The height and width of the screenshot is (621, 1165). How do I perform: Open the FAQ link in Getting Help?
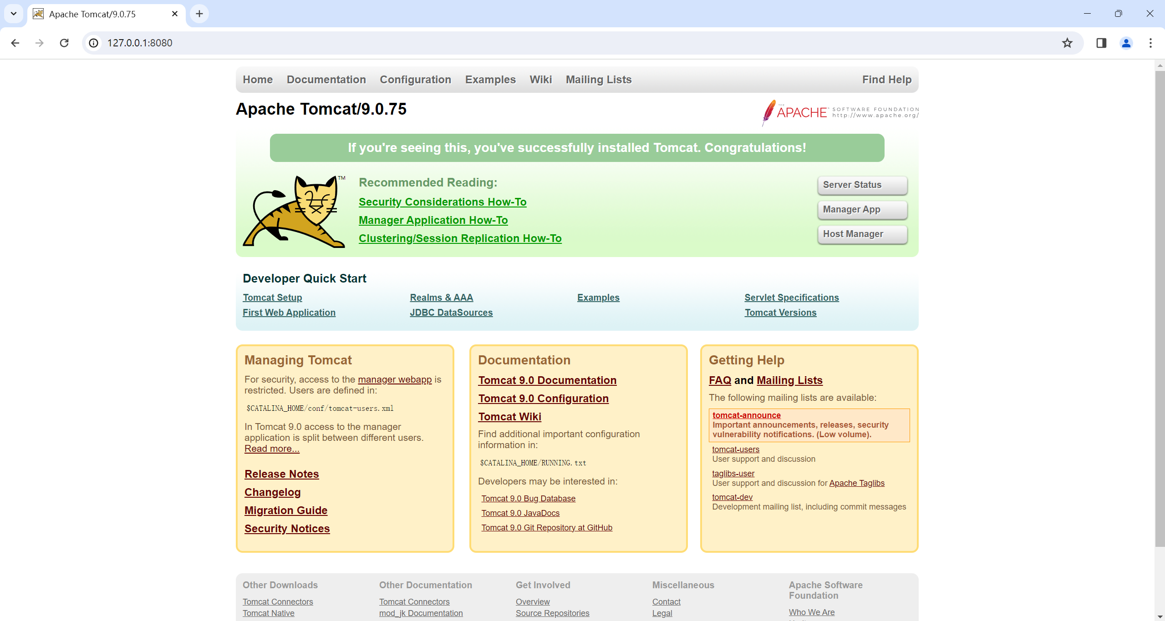[720, 380]
